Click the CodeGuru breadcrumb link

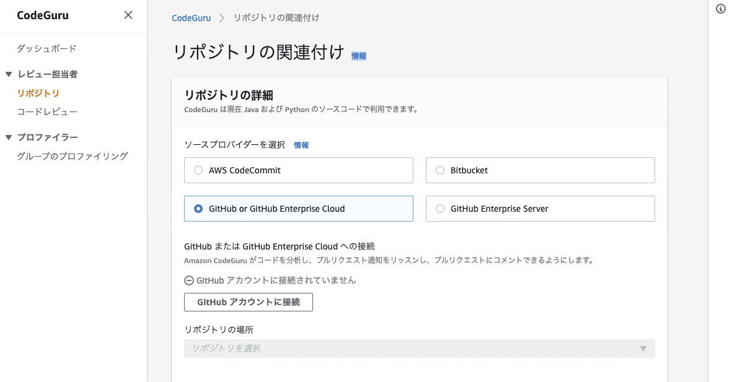pyautogui.click(x=192, y=18)
